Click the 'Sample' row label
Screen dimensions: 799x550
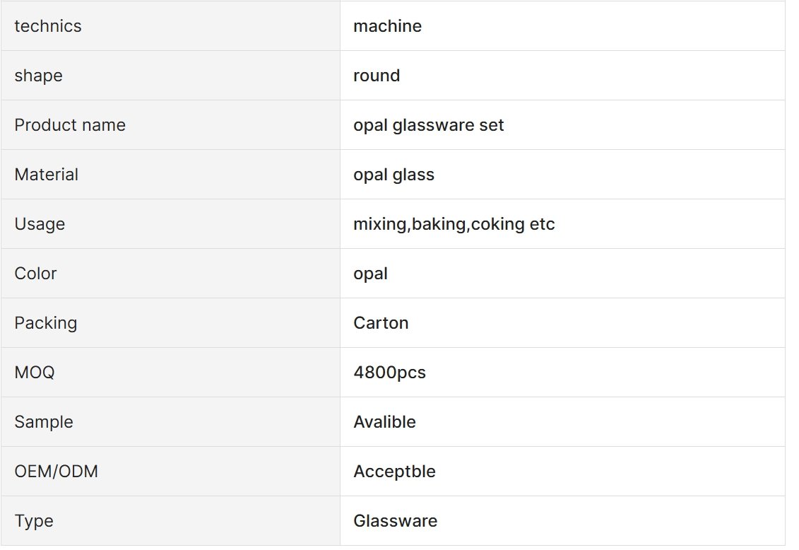point(44,422)
